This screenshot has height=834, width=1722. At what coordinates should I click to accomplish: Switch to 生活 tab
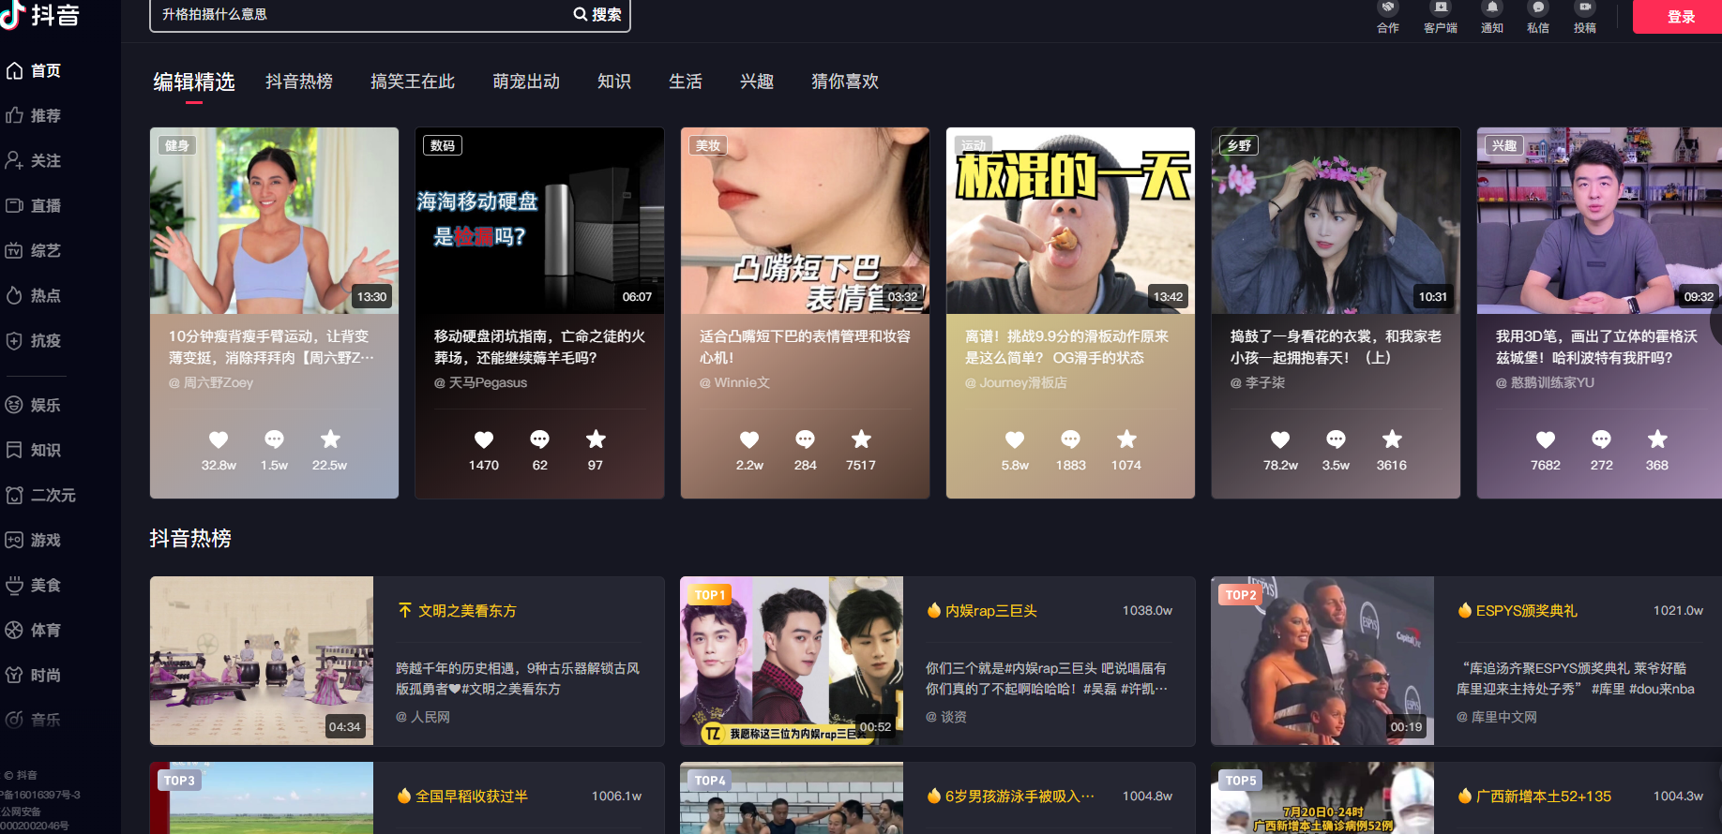[686, 82]
